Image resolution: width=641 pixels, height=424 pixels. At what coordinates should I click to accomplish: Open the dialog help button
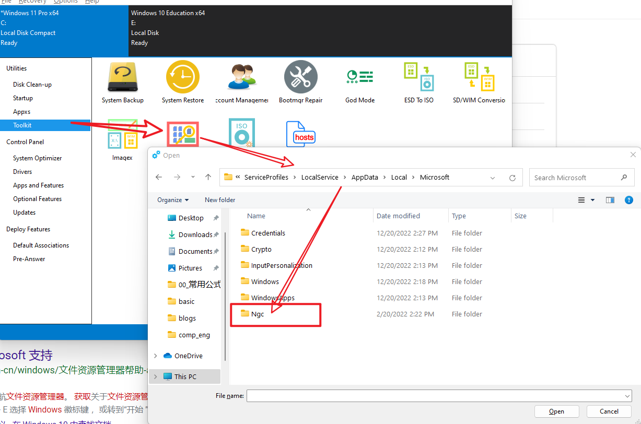pyautogui.click(x=629, y=200)
